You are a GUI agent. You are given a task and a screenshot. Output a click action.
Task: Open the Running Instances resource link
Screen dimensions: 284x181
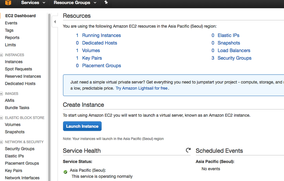(102, 35)
